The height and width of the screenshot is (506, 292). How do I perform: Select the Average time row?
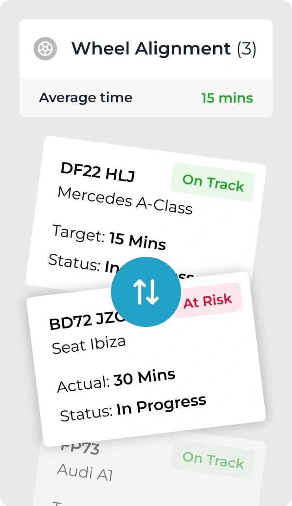point(86,97)
